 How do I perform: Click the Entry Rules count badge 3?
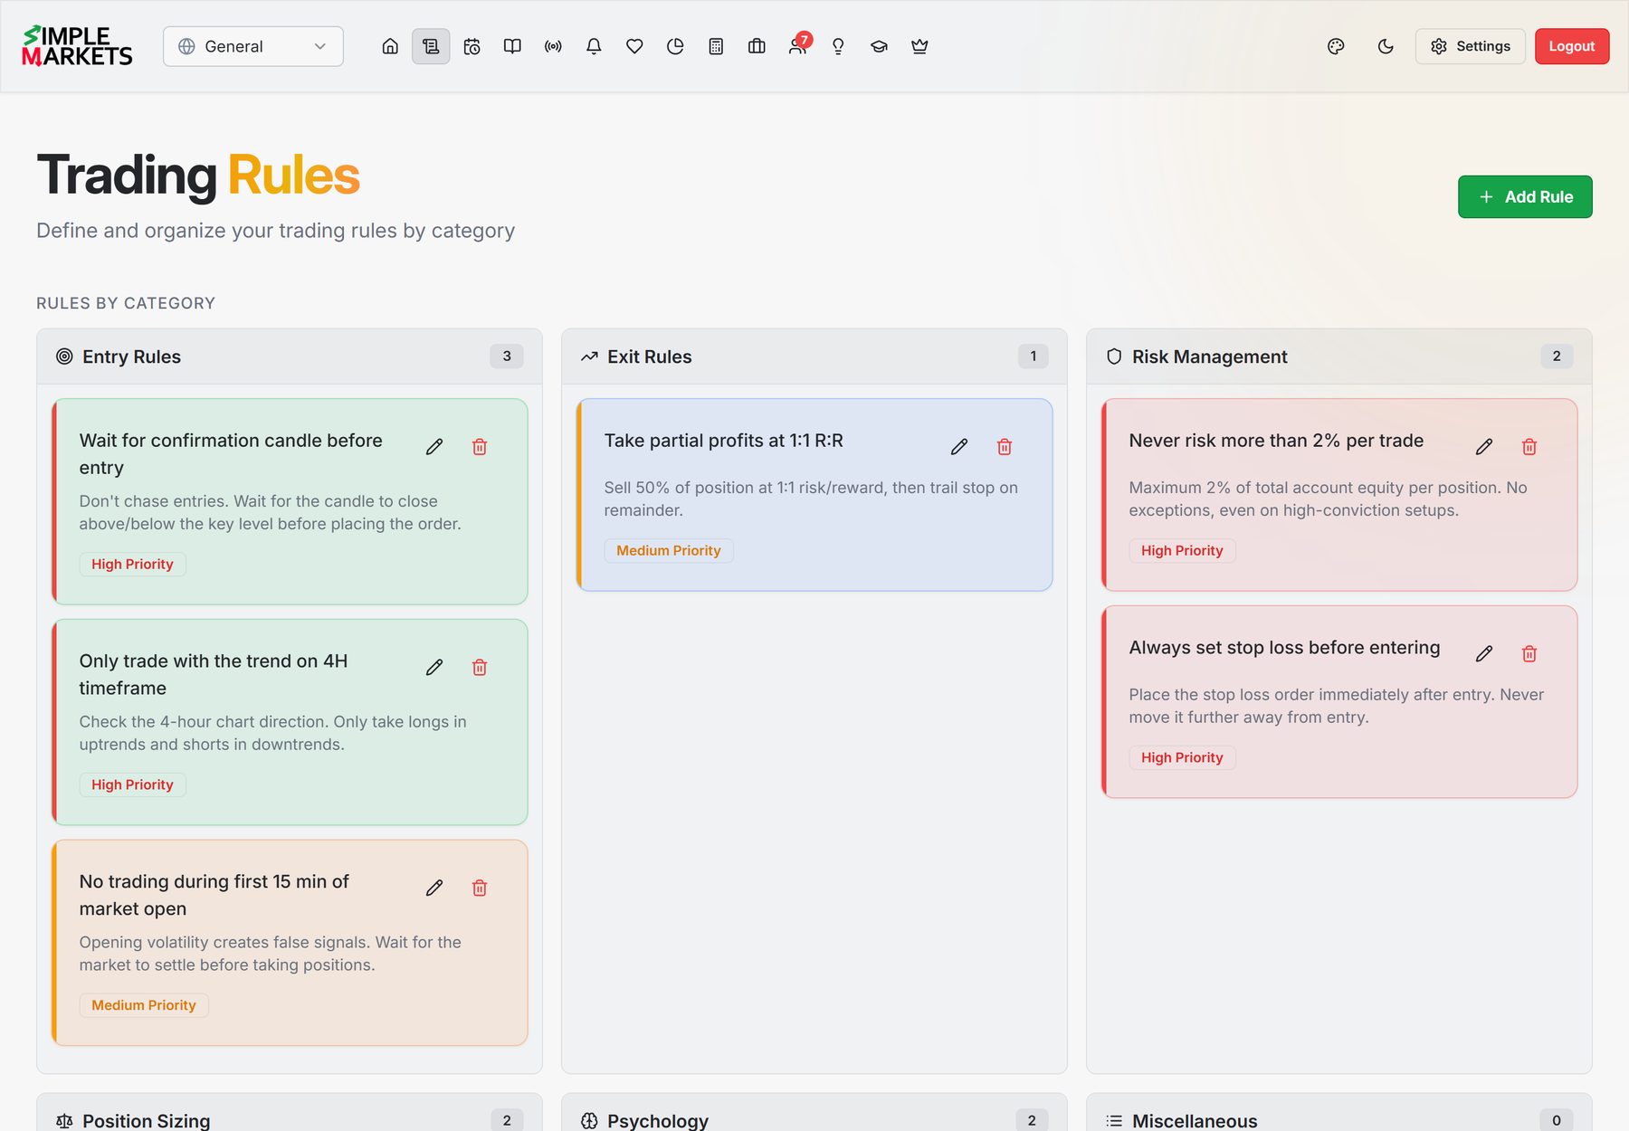(x=507, y=356)
